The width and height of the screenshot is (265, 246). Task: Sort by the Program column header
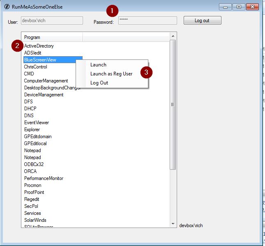coord(52,37)
